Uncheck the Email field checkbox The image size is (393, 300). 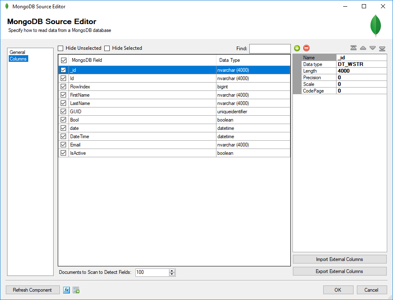64,145
